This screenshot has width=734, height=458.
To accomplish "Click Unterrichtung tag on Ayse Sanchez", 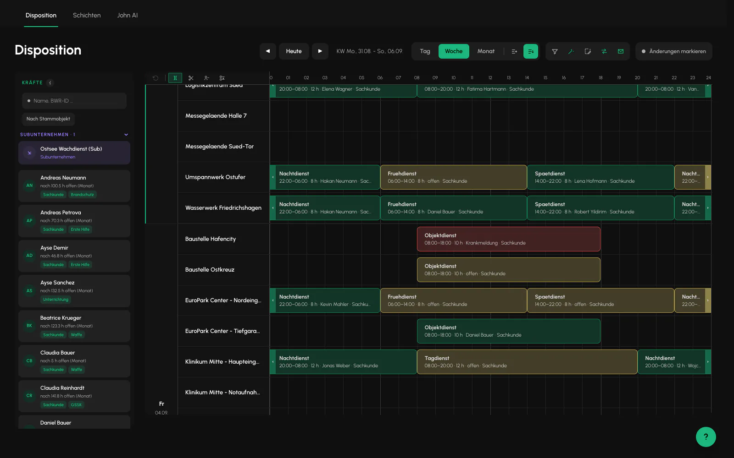I will (56, 300).
